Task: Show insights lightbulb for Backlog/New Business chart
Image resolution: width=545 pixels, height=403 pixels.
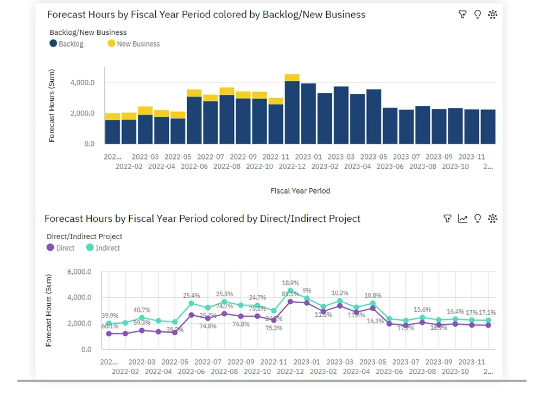Action: coord(478,15)
